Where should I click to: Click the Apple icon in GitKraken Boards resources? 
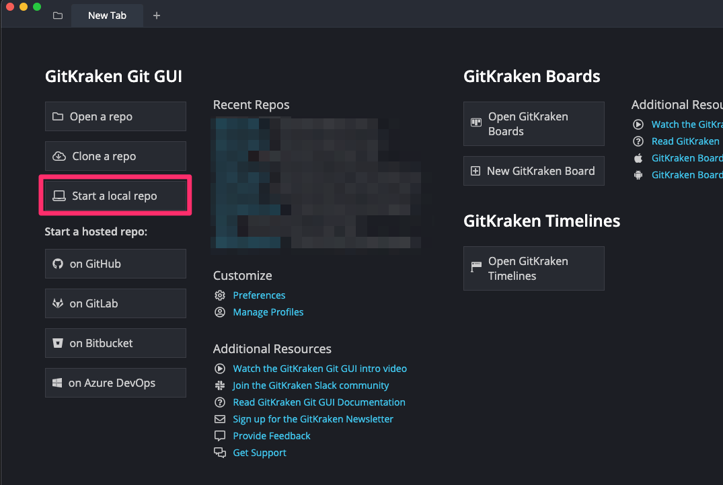[638, 158]
